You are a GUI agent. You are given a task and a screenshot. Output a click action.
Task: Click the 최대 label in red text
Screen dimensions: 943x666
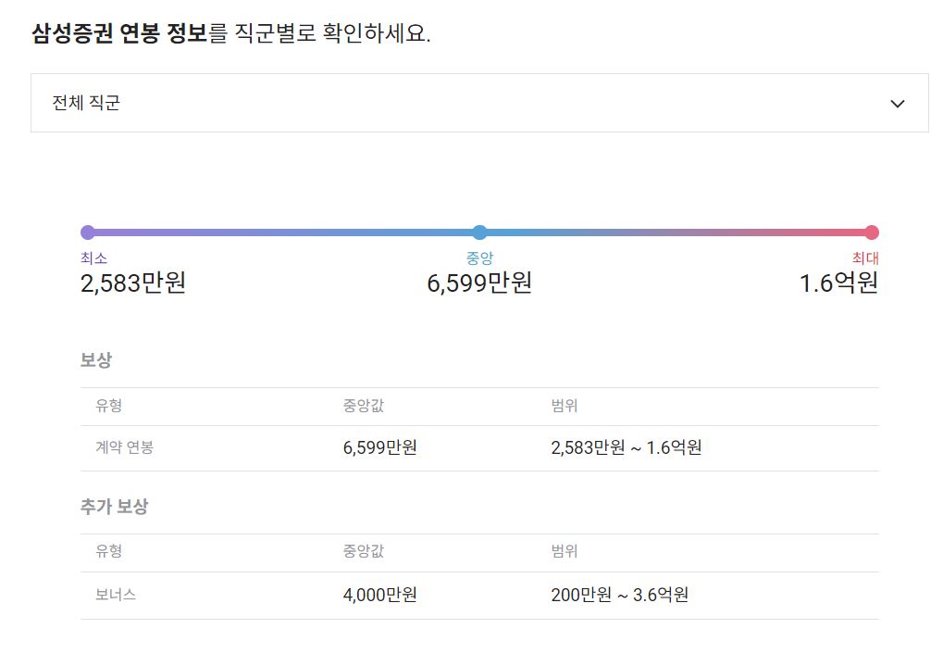(866, 257)
